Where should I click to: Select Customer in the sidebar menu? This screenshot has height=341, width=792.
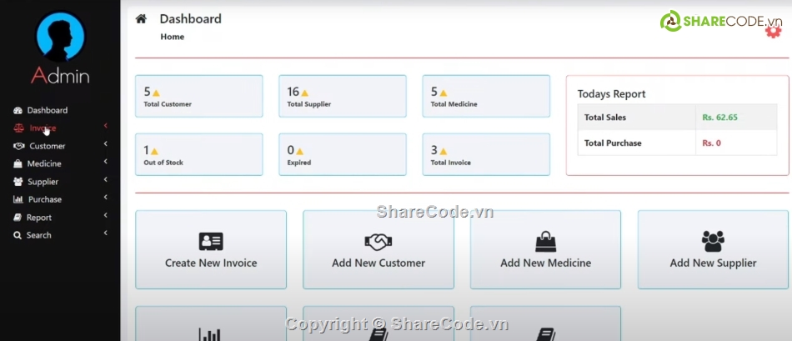(x=47, y=146)
